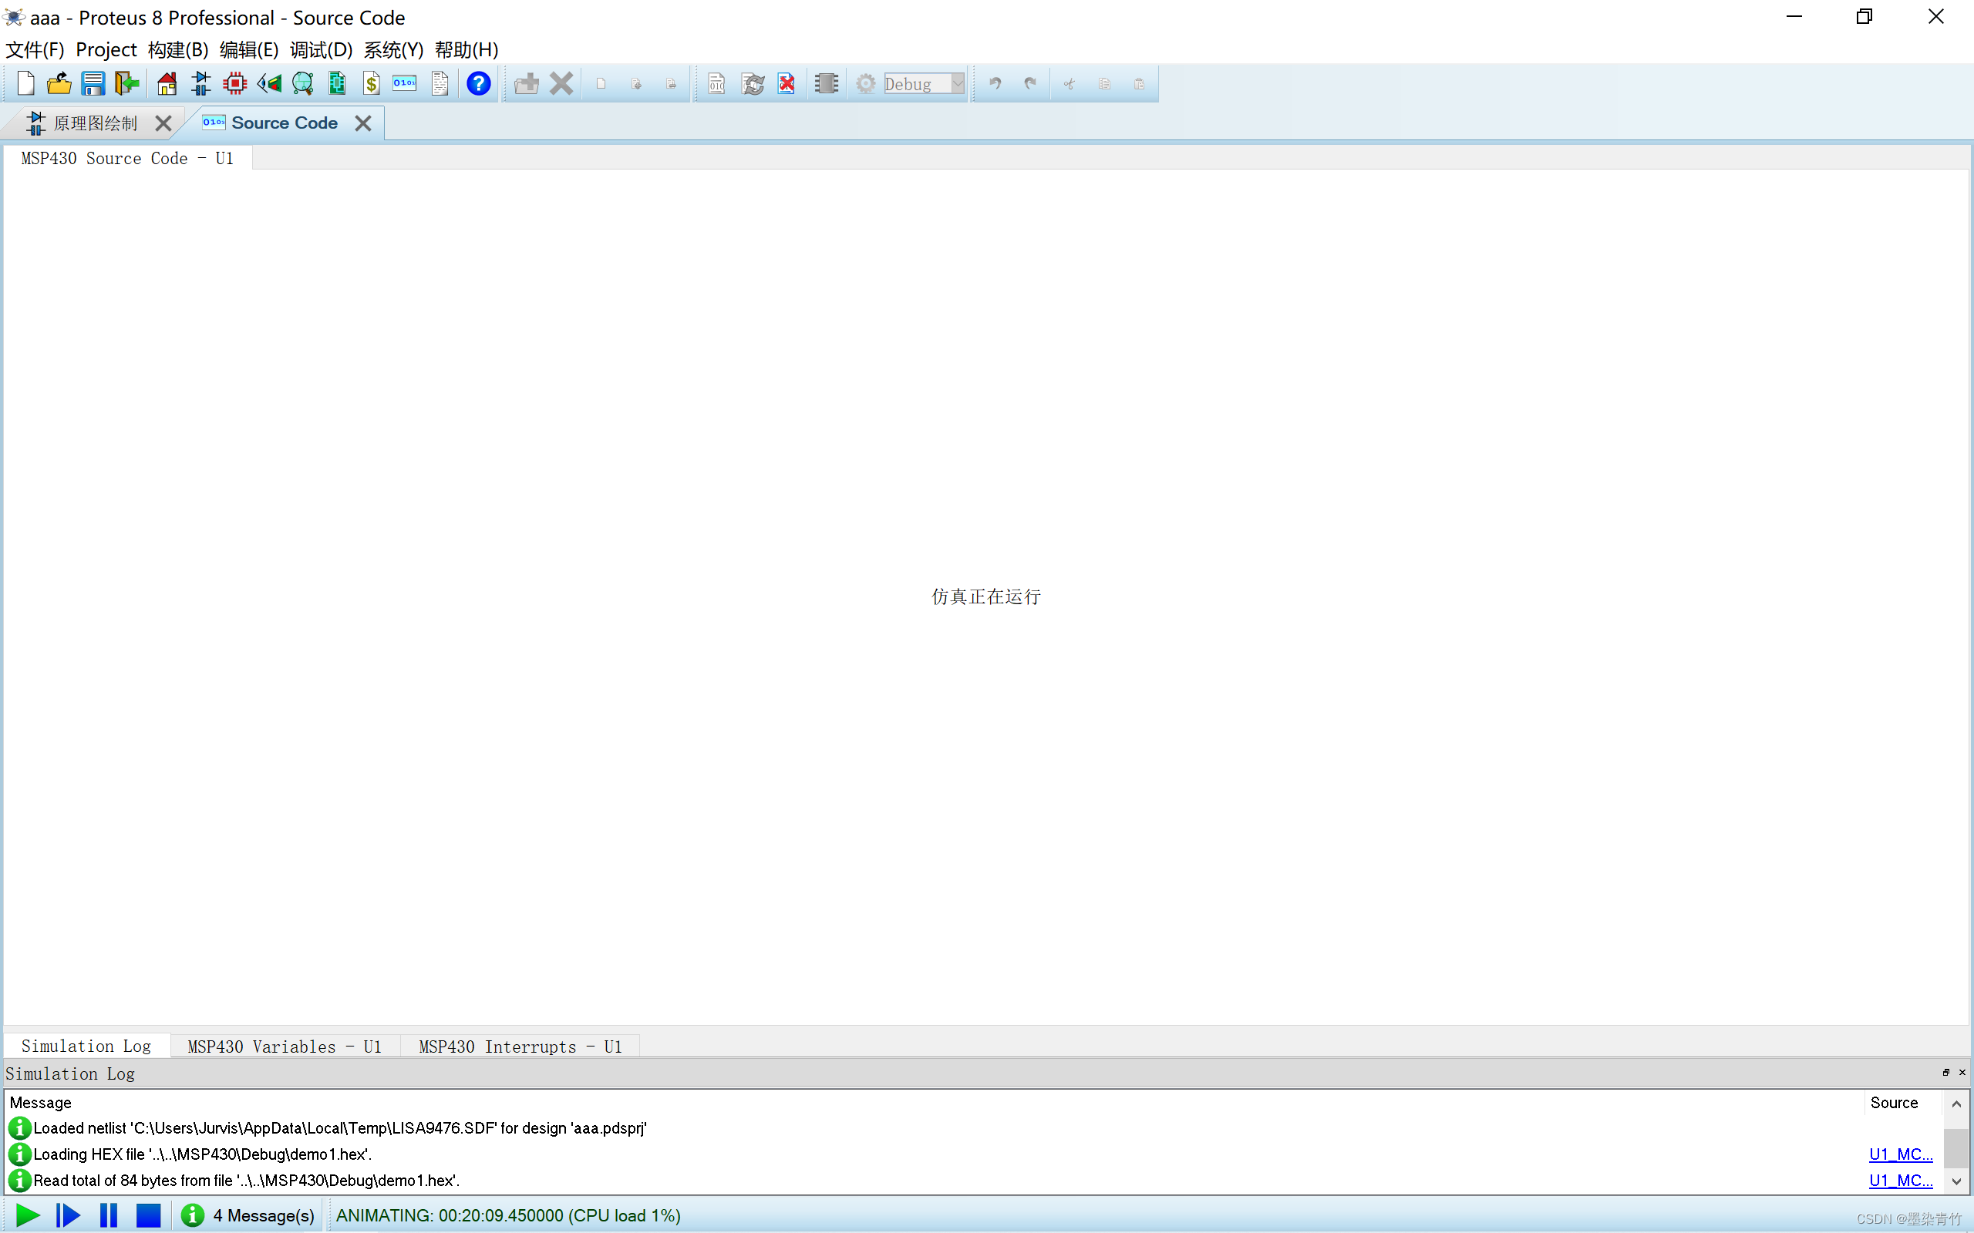
Task: Switch to the MSP430 Interrupts - U1 tab
Action: 520,1047
